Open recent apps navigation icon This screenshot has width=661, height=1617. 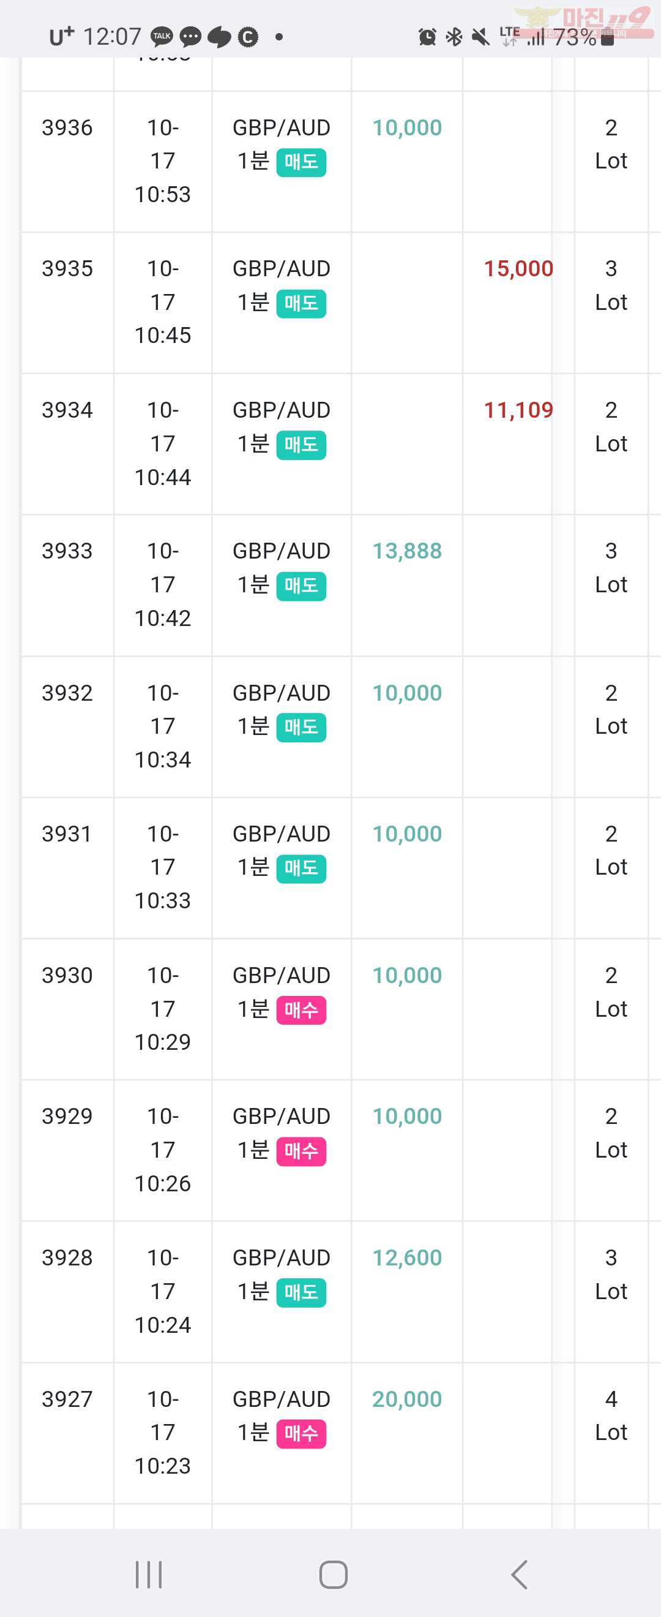tap(149, 1574)
